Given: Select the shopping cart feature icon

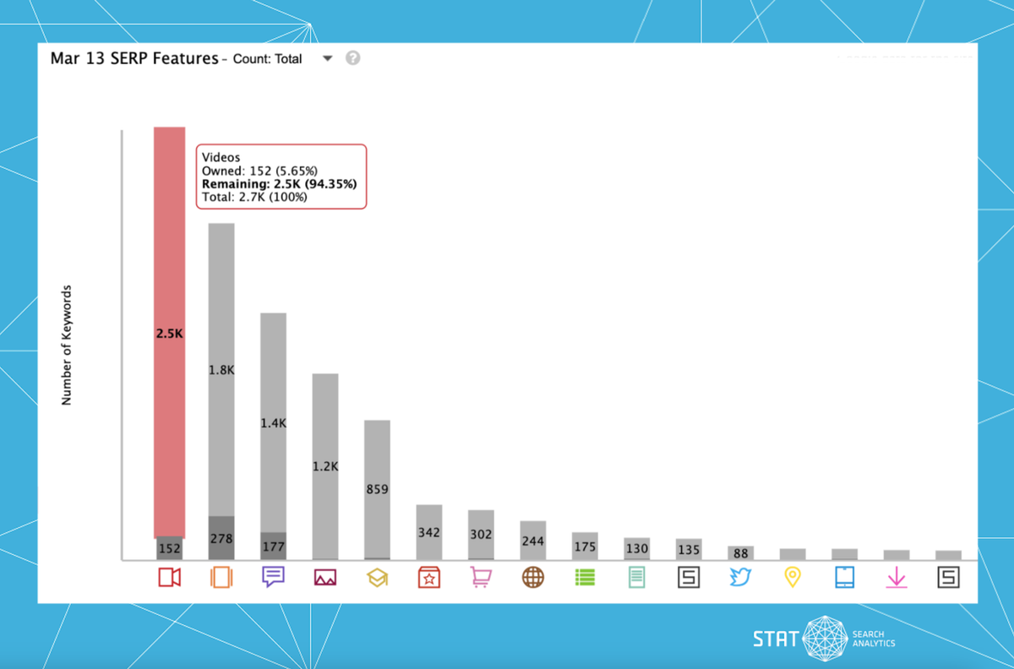Looking at the screenshot, I should [481, 577].
